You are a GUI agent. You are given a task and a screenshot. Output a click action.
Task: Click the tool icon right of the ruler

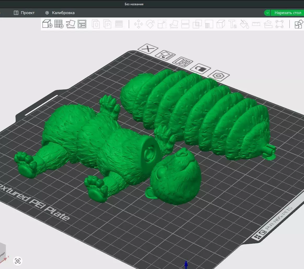[268, 24]
